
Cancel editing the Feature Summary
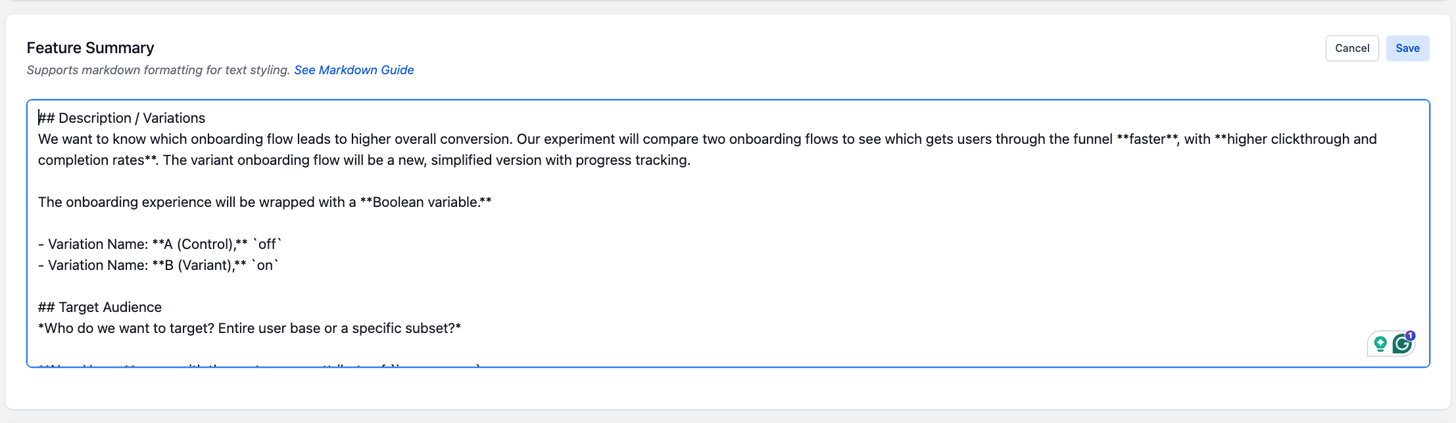tap(1351, 48)
